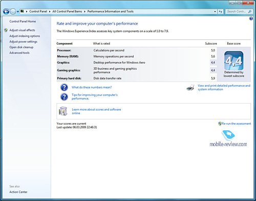This screenshot has height=201, width=256.
Task: Select the Primary hard disk row label
Action: click(x=69, y=78)
